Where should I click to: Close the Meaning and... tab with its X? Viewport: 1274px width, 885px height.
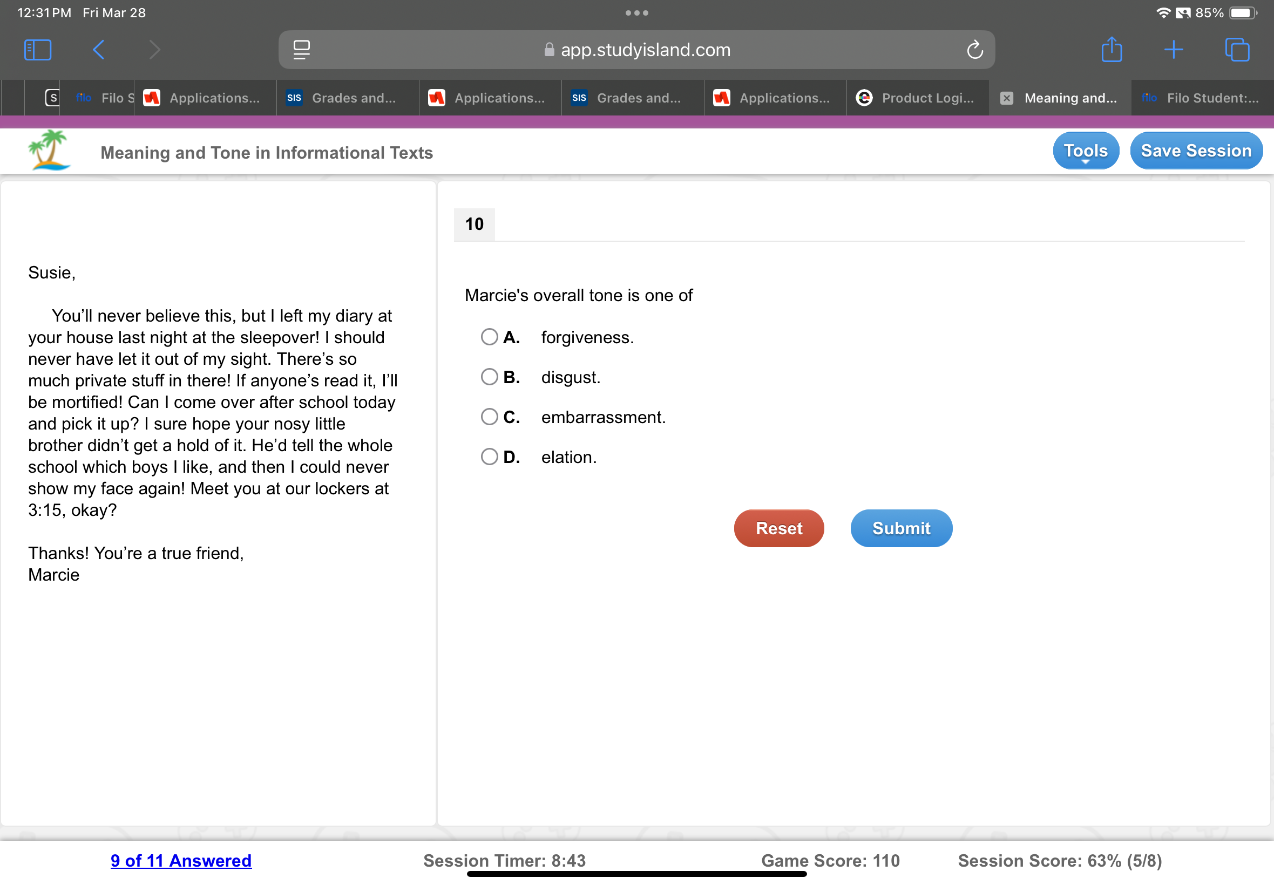(x=1007, y=98)
